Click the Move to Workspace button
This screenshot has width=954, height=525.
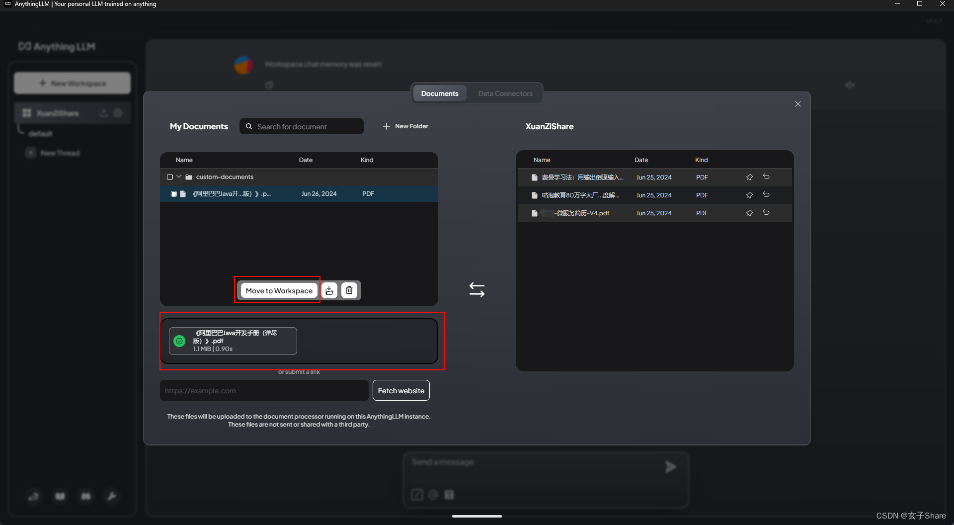click(279, 291)
